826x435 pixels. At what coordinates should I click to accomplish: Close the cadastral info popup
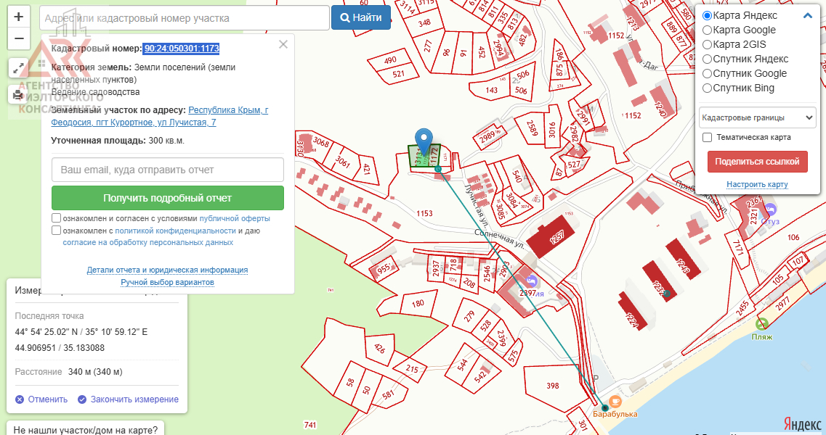283,44
